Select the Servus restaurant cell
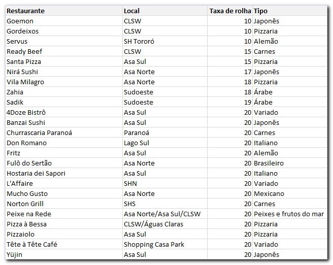Image resolution: width=333 pixels, height=265 pixels. pos(17,41)
